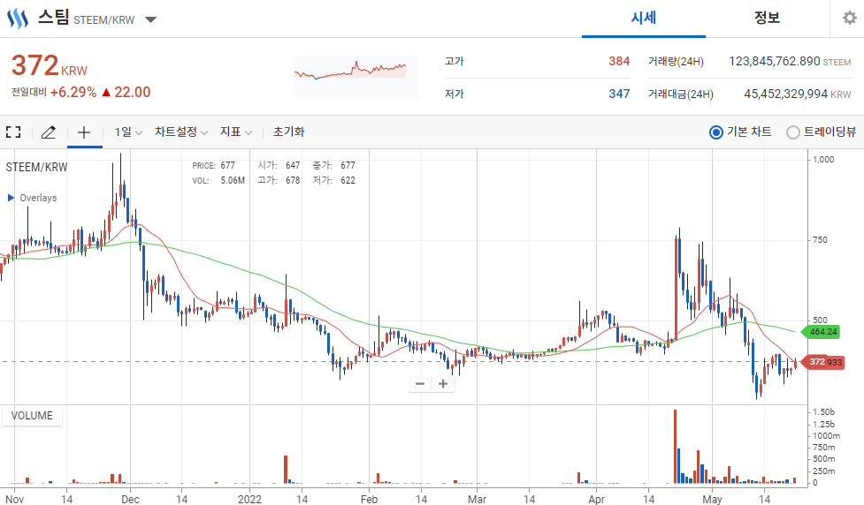Click the VOLUME panel label

(x=32, y=416)
